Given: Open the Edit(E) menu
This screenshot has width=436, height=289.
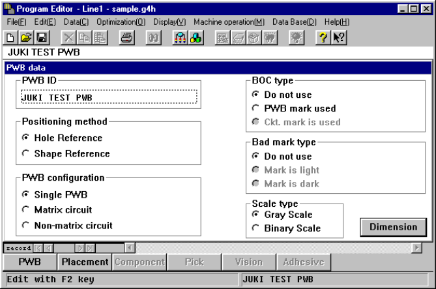Looking at the screenshot, I should (45, 22).
